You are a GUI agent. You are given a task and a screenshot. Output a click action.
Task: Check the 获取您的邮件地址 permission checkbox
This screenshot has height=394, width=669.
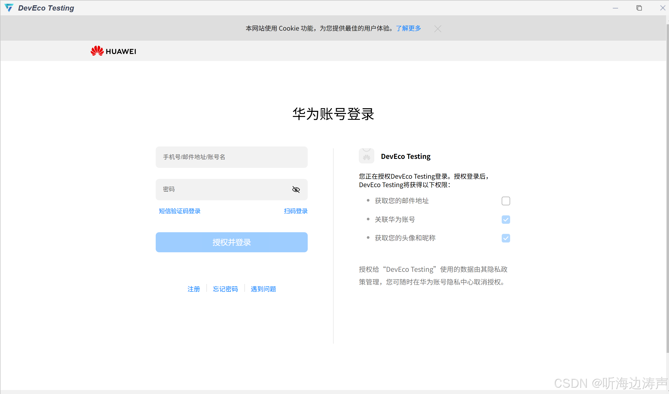(506, 201)
